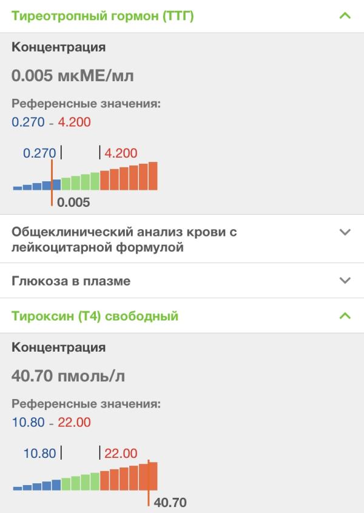This screenshot has height=513, width=364.
Task: Collapse Тироксин (Т4) свободный chevron
Action: (x=345, y=316)
